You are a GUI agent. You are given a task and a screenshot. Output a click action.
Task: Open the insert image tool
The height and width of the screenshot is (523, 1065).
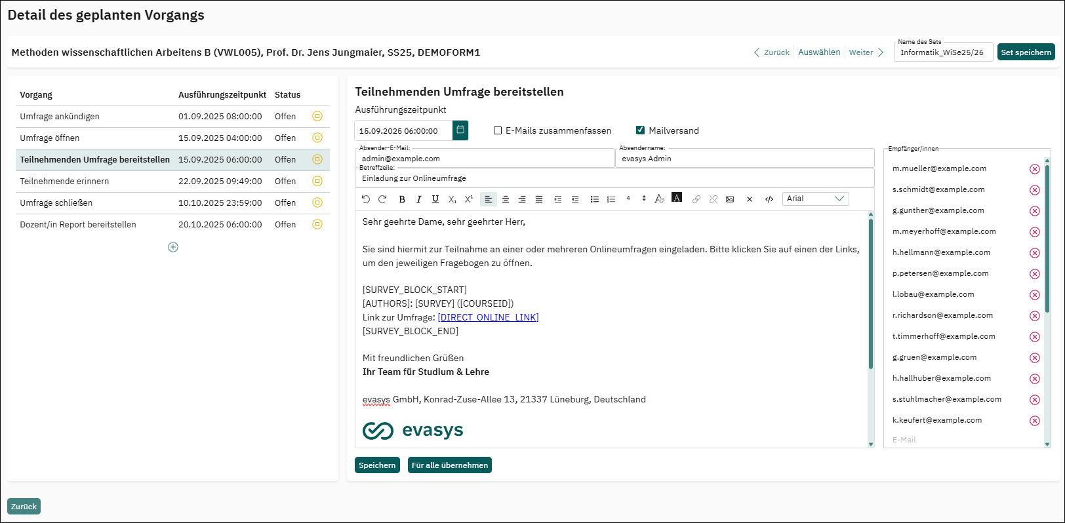pyautogui.click(x=730, y=199)
